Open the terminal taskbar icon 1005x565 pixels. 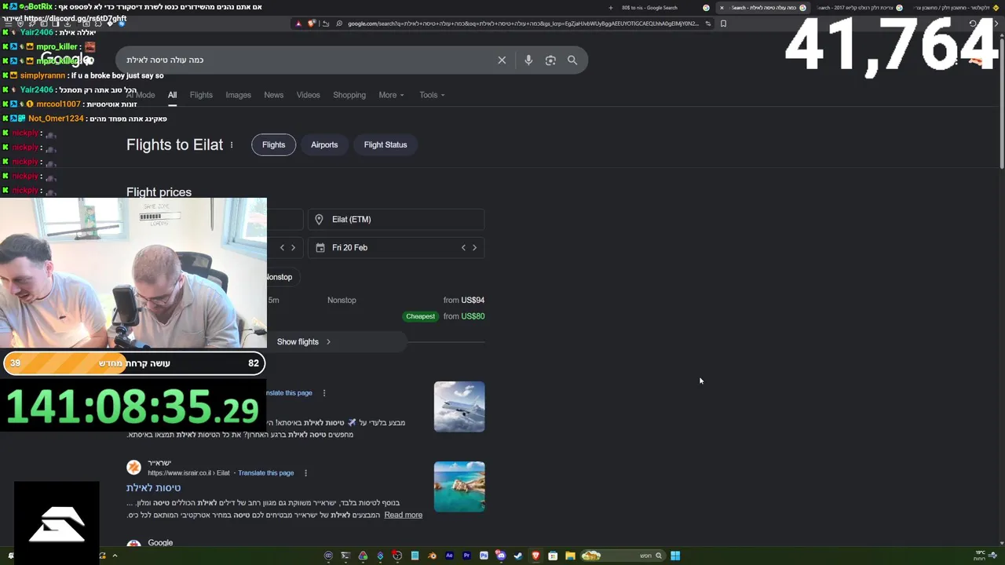345,556
